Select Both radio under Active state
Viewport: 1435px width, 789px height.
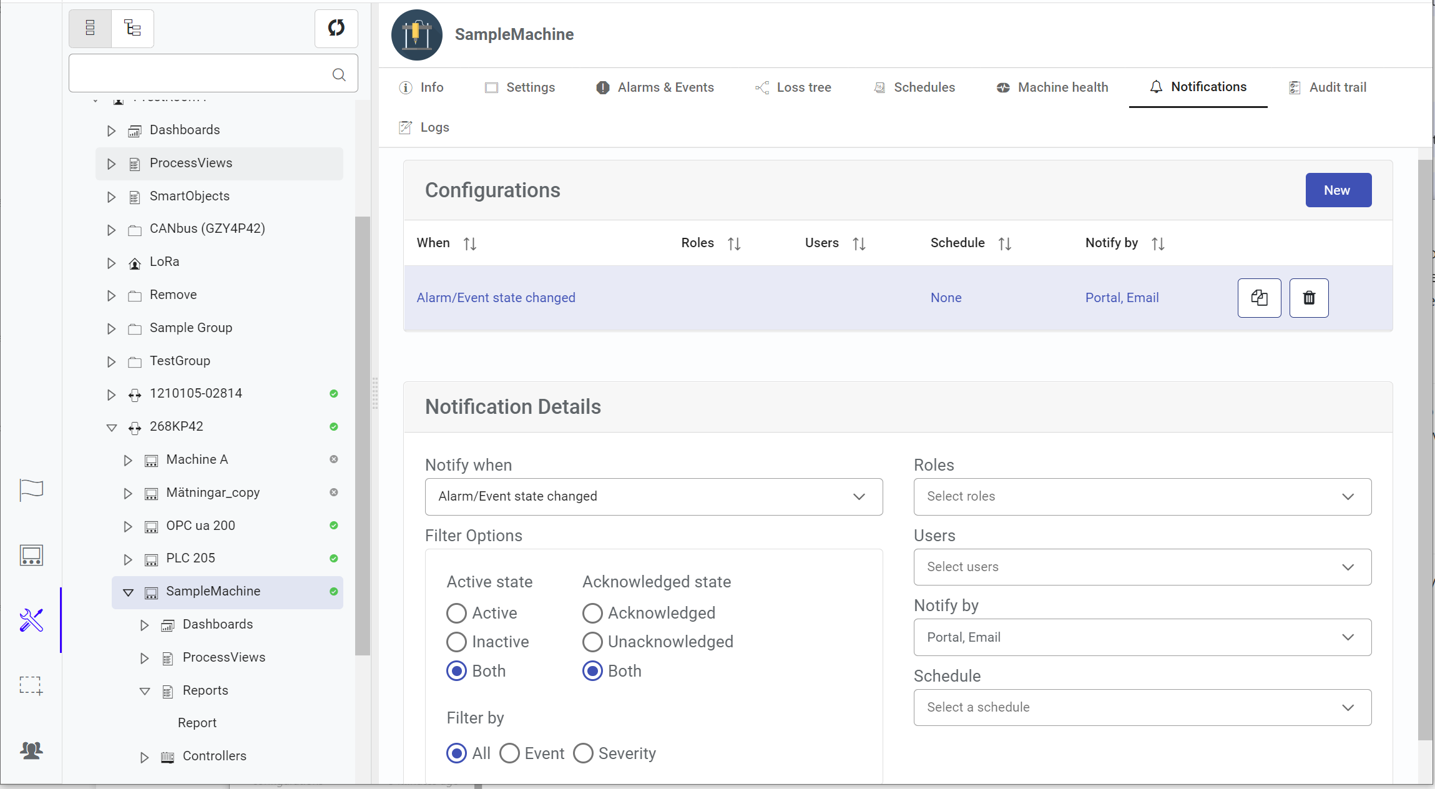click(456, 671)
